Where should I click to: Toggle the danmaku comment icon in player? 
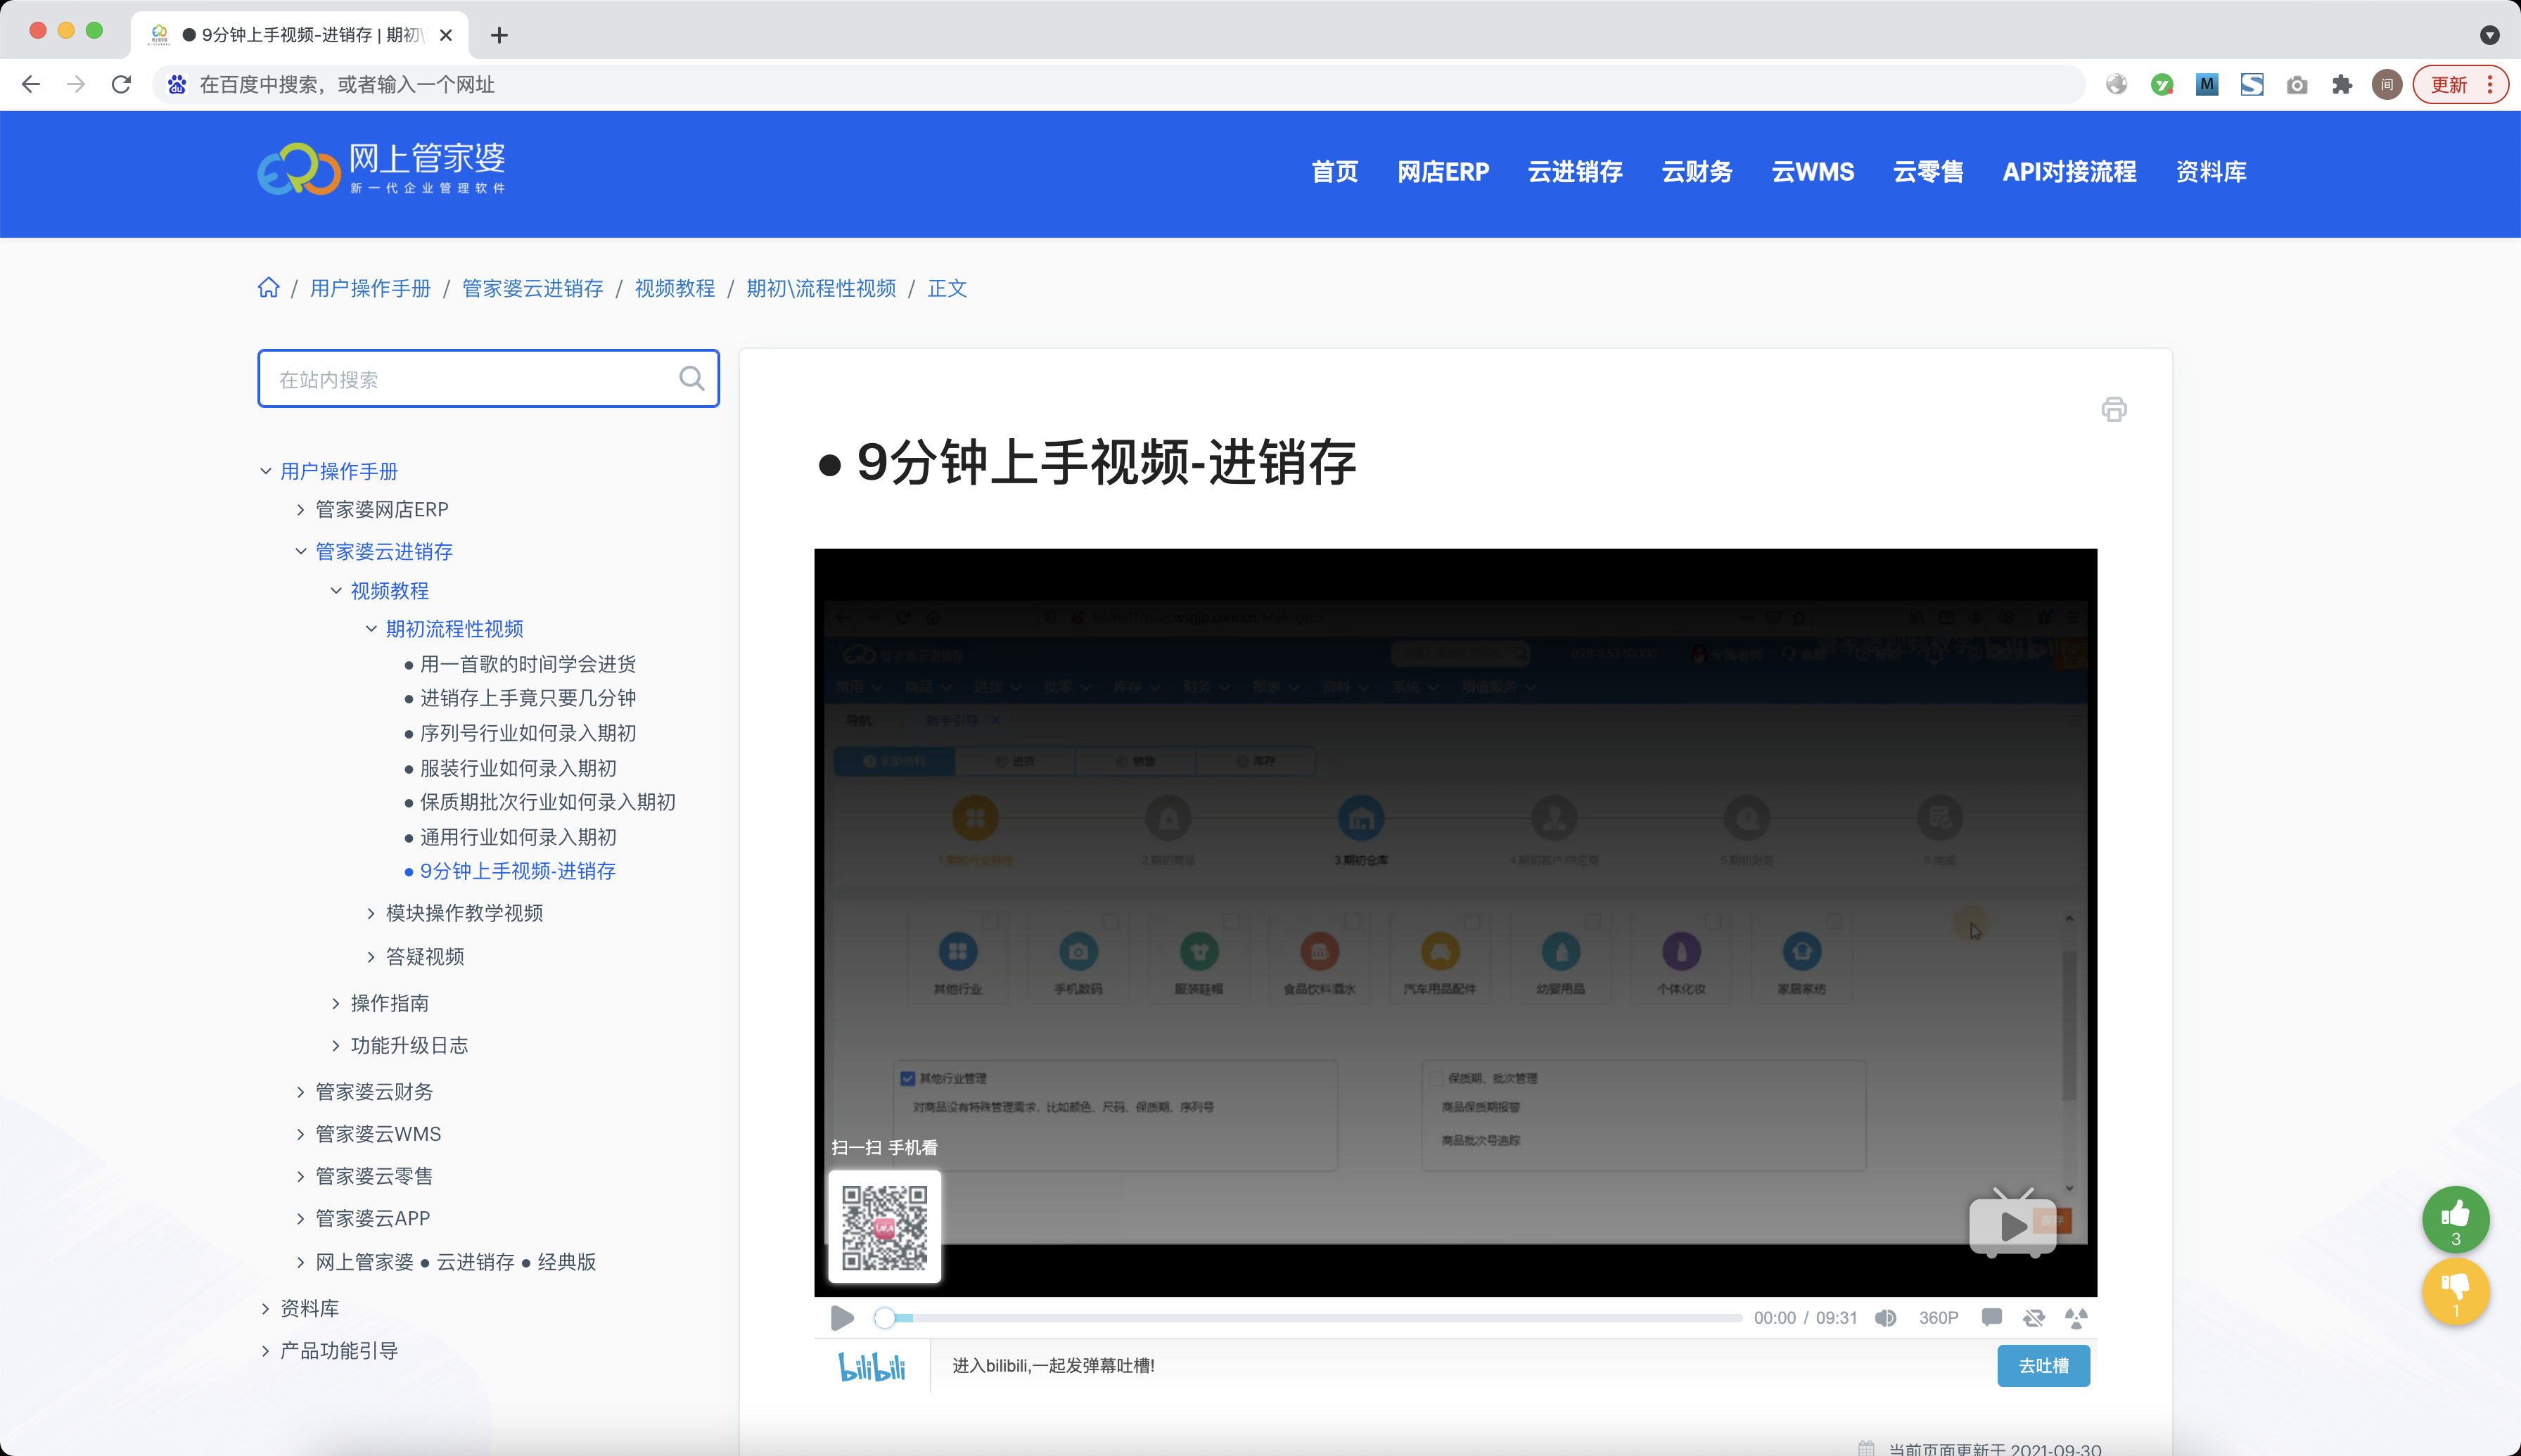click(1991, 1317)
